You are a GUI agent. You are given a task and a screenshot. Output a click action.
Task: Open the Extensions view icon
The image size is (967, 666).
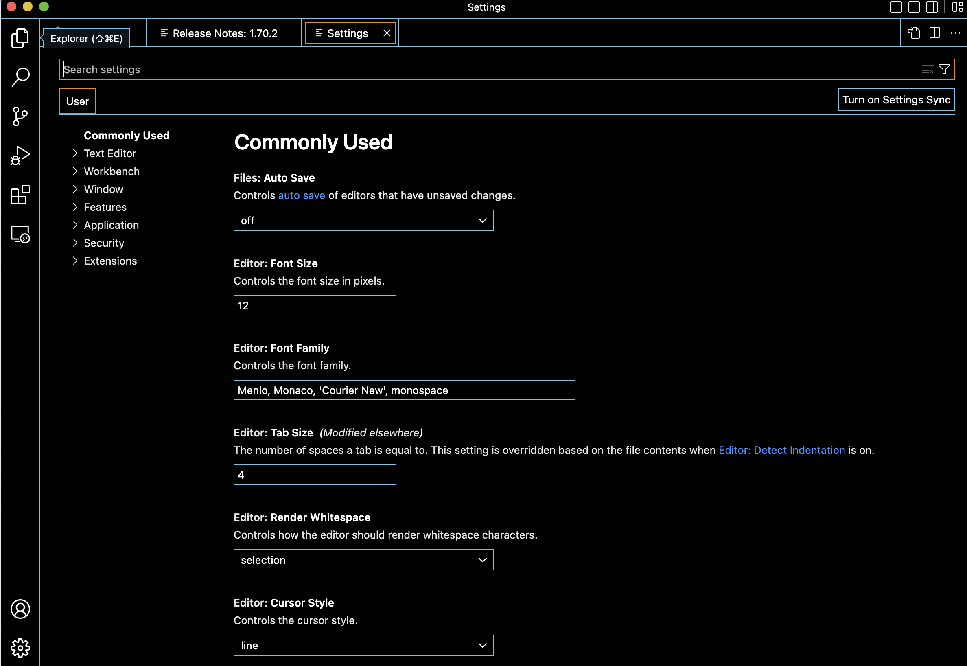click(20, 195)
